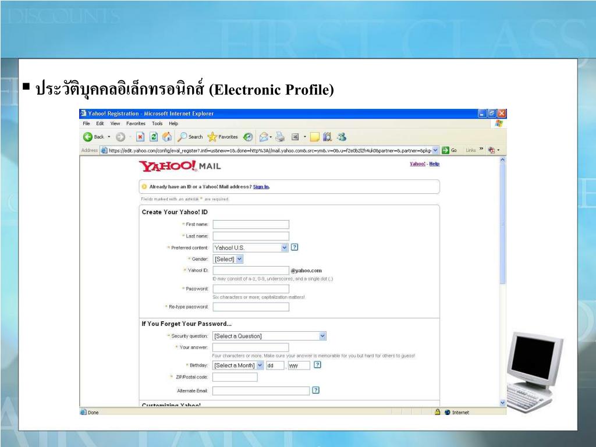This screenshot has width=596, height=447.
Task: Click help icon beside Birthday fields
Action: [x=317, y=364]
